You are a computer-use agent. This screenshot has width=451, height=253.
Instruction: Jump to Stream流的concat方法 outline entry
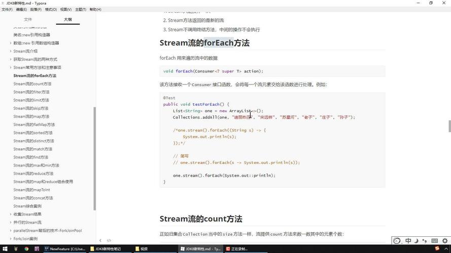coord(33,198)
